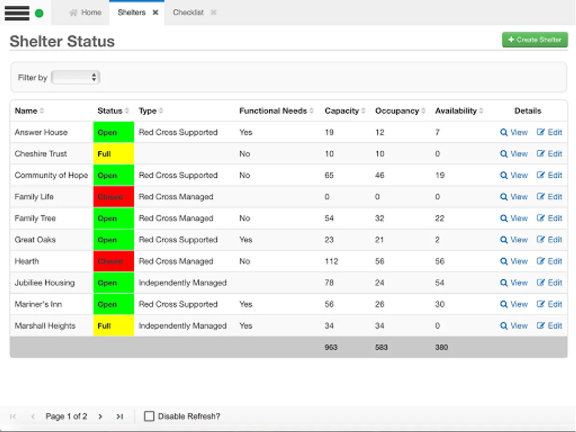The image size is (576, 432).
Task: Enable the Disable Refresh checkbox
Action: [x=149, y=416]
